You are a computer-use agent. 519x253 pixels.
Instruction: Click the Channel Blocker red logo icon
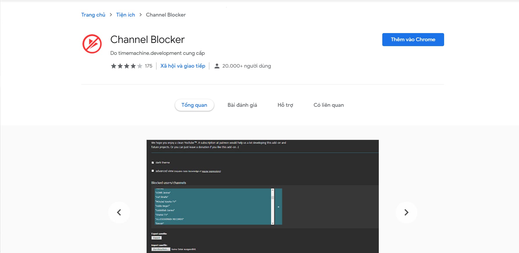click(92, 44)
